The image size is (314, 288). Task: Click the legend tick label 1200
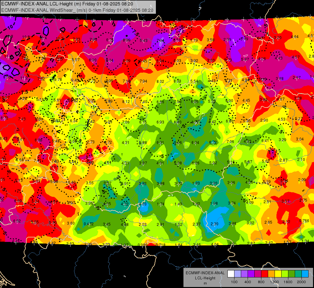click(275, 282)
